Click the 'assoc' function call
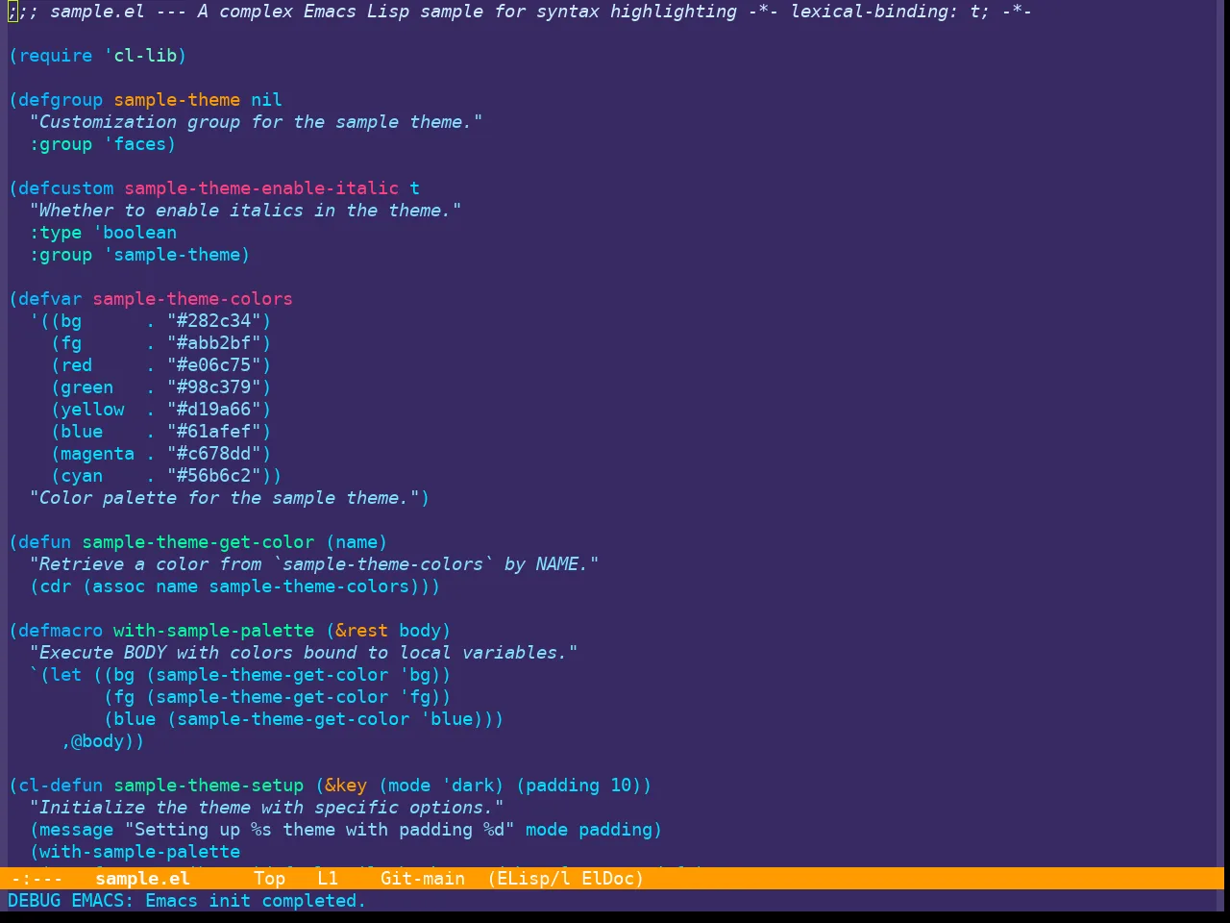The width and height of the screenshot is (1230, 923). click(119, 586)
